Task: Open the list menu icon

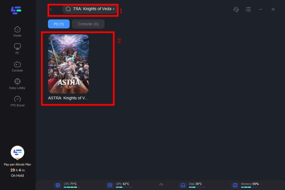Action: point(248,9)
